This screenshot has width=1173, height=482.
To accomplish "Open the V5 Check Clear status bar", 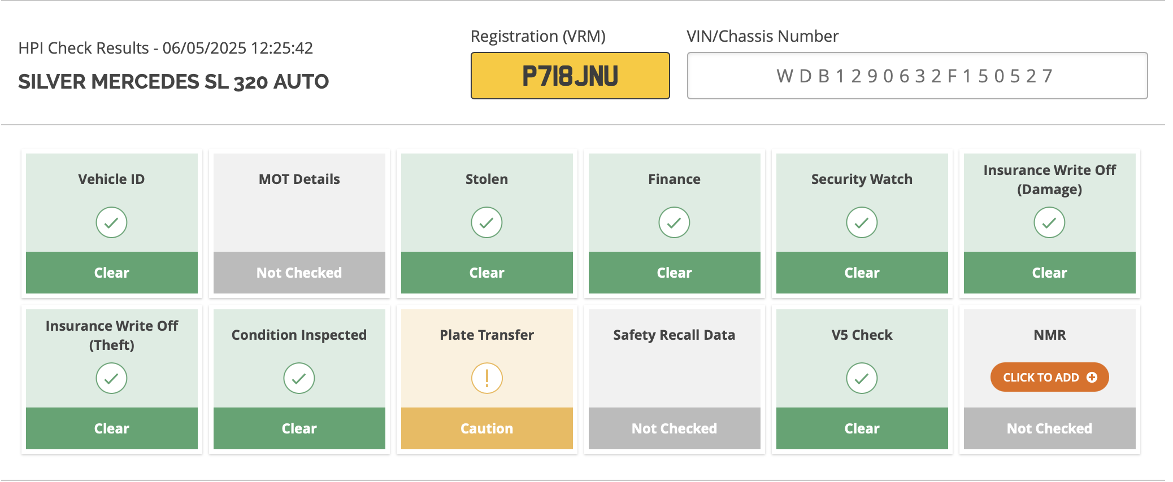I will pyautogui.click(x=862, y=428).
